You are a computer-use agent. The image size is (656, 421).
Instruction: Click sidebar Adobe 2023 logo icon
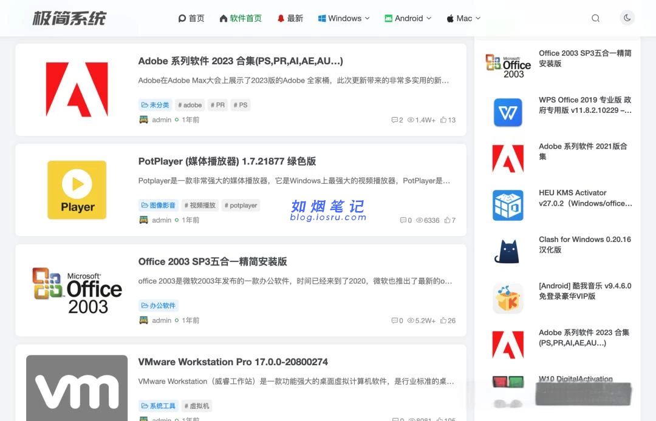coord(508,345)
